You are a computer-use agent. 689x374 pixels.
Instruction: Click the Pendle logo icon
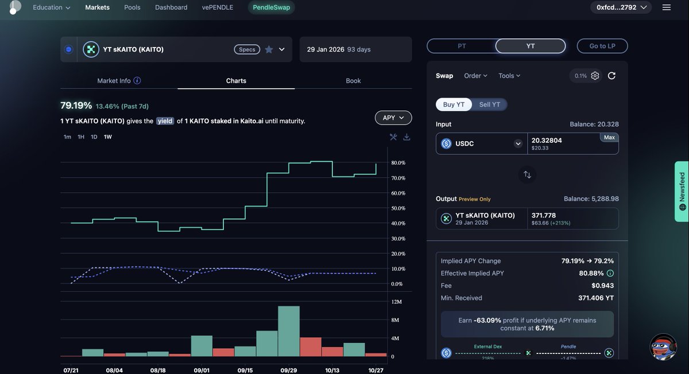[x=15, y=7]
